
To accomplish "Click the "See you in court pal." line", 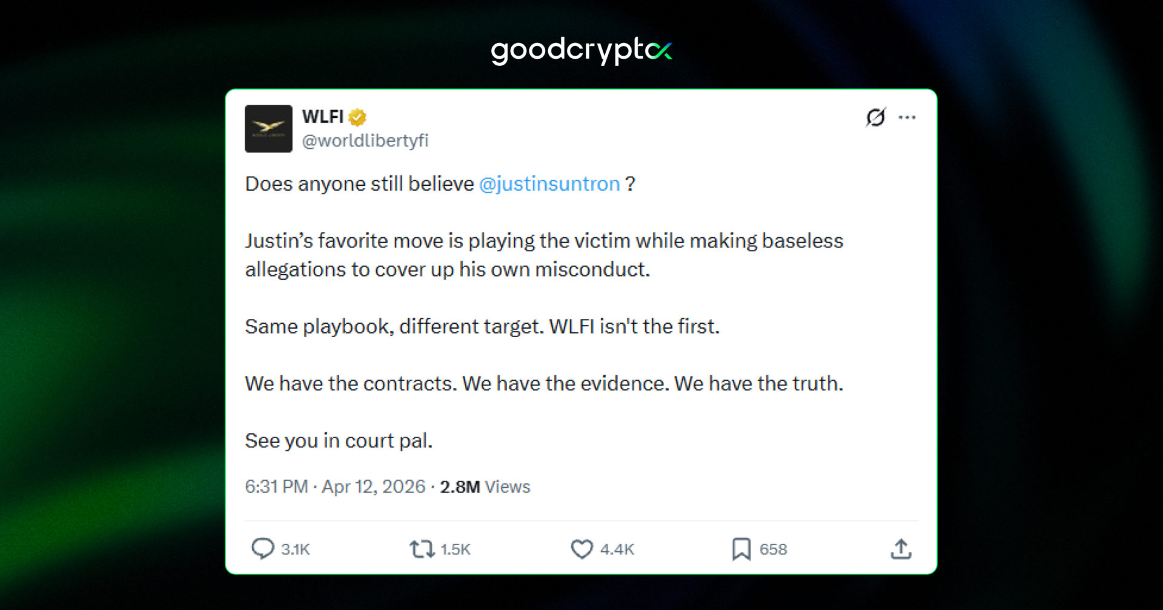I will [339, 441].
